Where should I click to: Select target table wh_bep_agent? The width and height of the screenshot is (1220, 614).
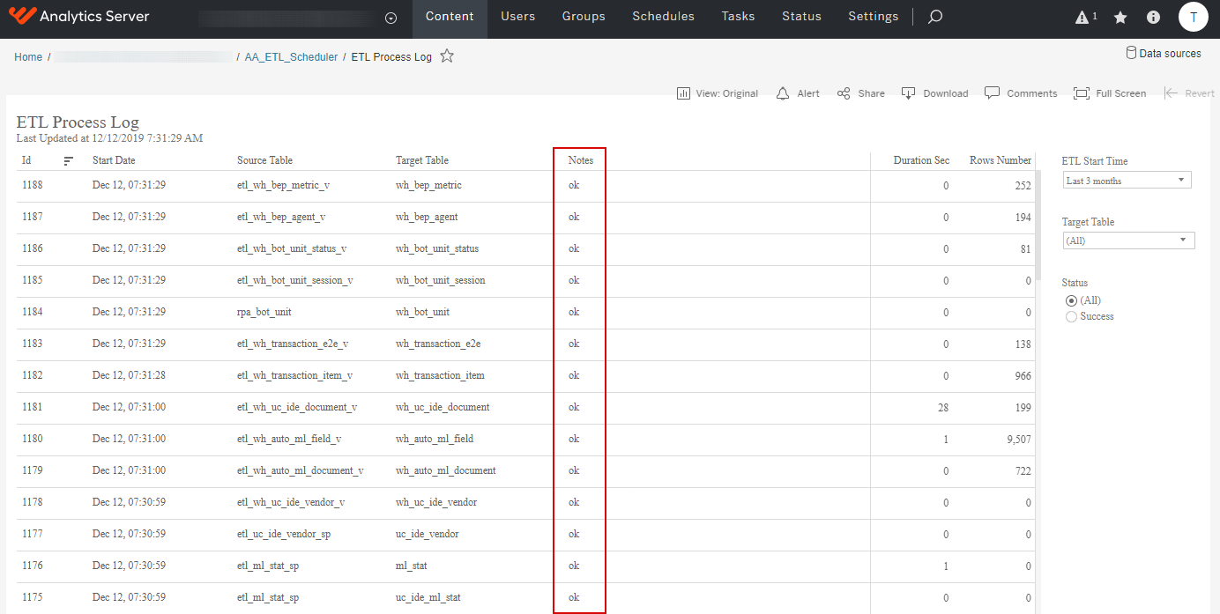tap(427, 218)
